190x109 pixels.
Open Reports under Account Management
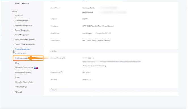point(18,77)
